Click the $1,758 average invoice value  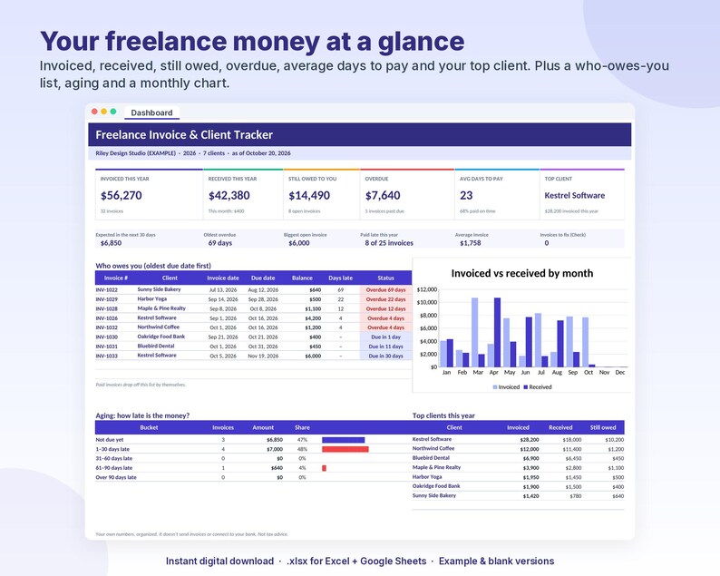point(471,243)
